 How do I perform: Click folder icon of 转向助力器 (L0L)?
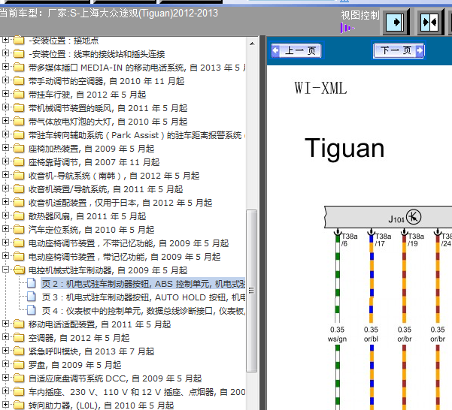[19, 405]
